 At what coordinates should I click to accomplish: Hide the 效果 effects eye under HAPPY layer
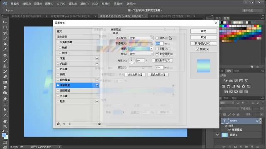[x=226, y=126]
